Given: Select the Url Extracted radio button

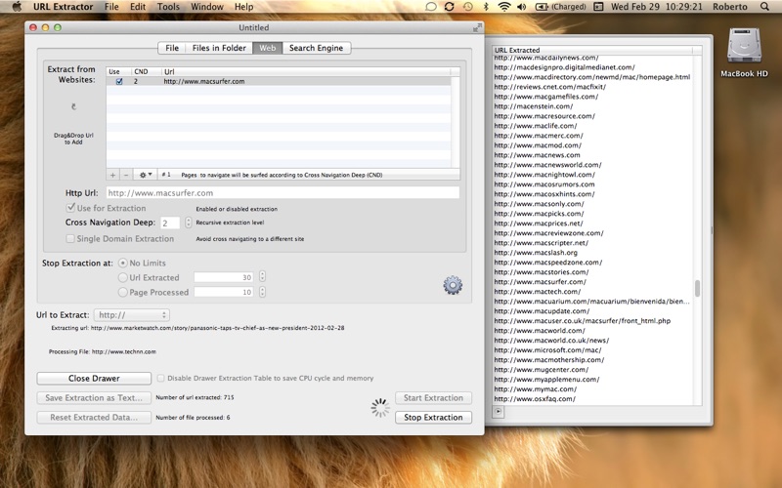Looking at the screenshot, I should point(122,277).
